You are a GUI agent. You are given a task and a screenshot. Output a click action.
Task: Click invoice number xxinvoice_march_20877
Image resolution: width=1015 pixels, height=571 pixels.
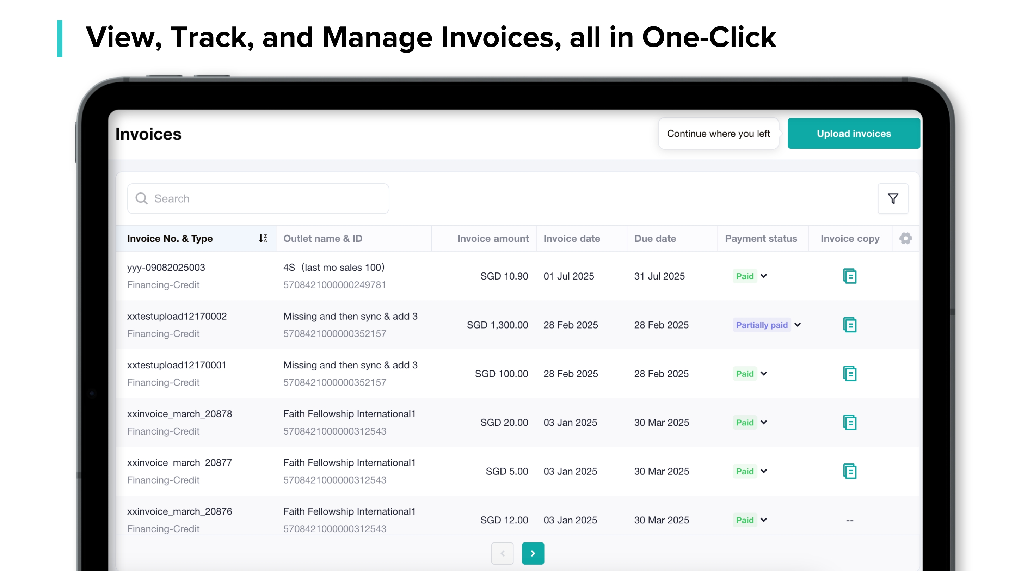click(x=179, y=463)
